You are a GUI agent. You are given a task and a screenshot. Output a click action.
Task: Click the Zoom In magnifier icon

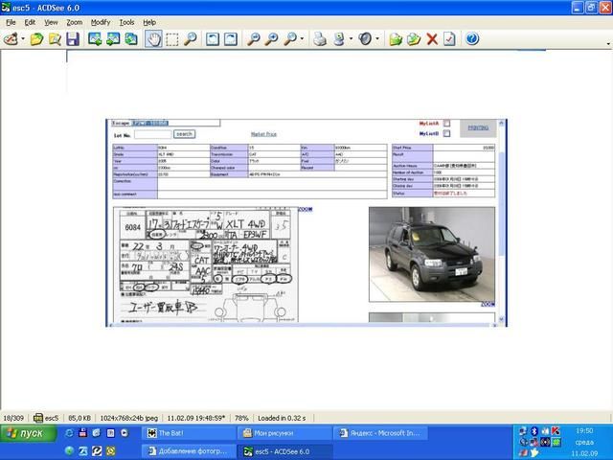tap(272, 38)
